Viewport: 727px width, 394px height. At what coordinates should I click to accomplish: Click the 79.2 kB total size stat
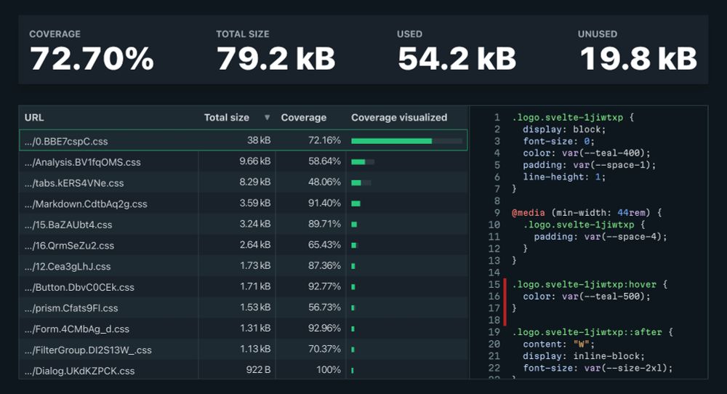click(276, 59)
